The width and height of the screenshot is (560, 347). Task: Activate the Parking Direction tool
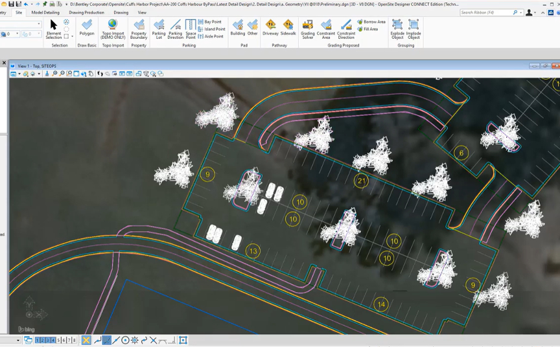176,29
